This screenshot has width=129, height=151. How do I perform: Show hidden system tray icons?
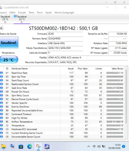point(89,146)
